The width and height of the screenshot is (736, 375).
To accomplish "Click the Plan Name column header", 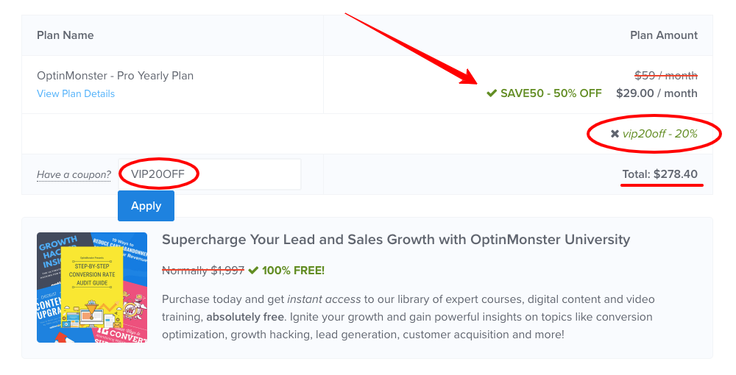I will (x=66, y=35).
